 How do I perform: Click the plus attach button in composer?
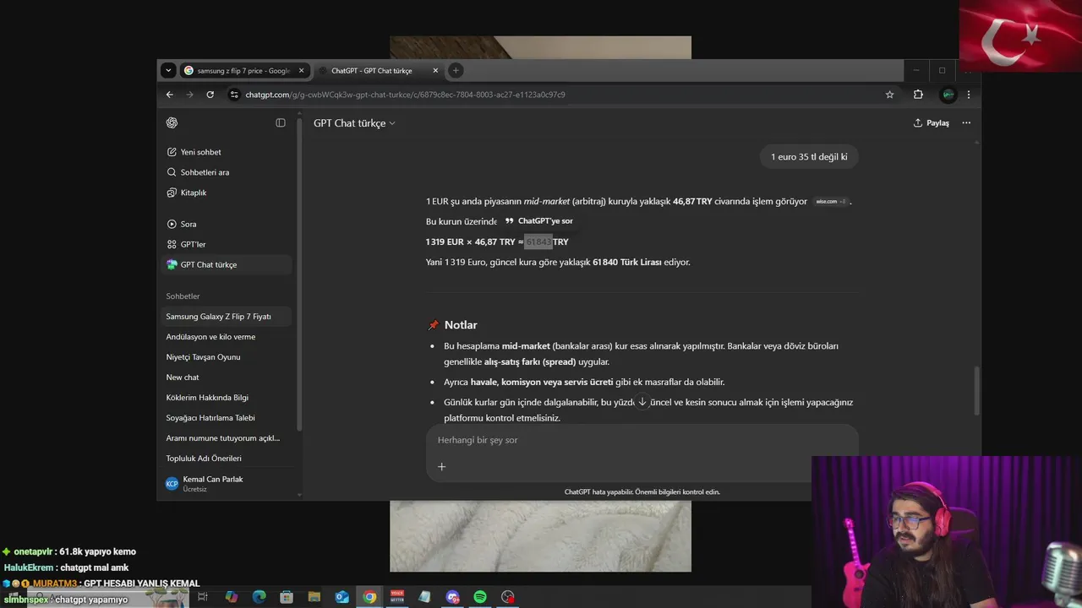(441, 466)
